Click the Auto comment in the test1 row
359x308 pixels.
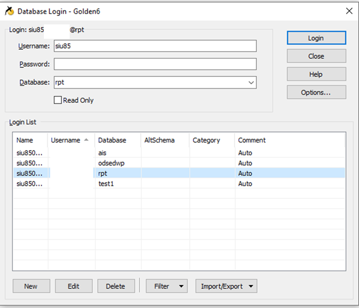click(x=245, y=184)
